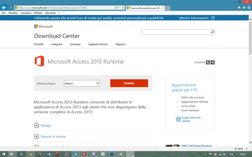The height and width of the screenshot is (157, 252).
Task: Click the Ulteriori informazioni link
Action: click(x=194, y=18)
